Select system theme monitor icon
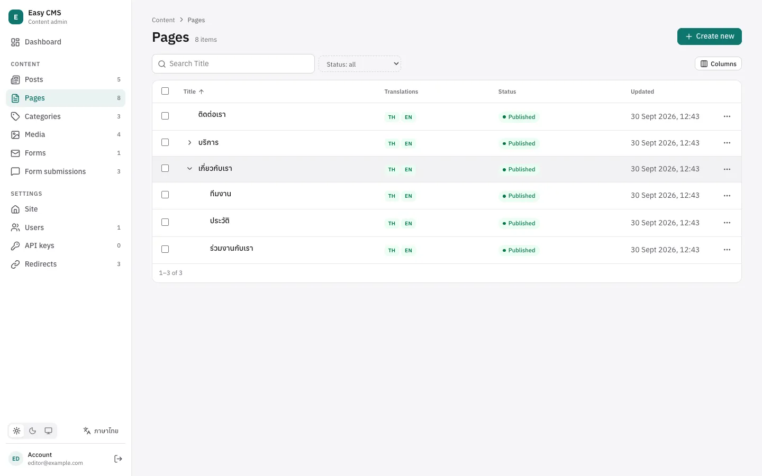 pos(49,431)
